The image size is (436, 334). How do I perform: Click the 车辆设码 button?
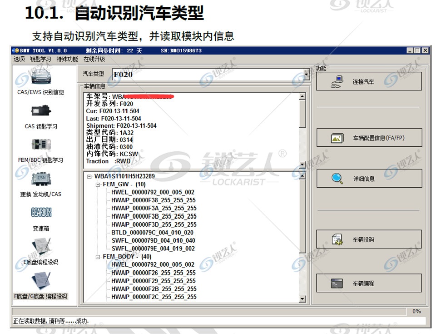369,239
